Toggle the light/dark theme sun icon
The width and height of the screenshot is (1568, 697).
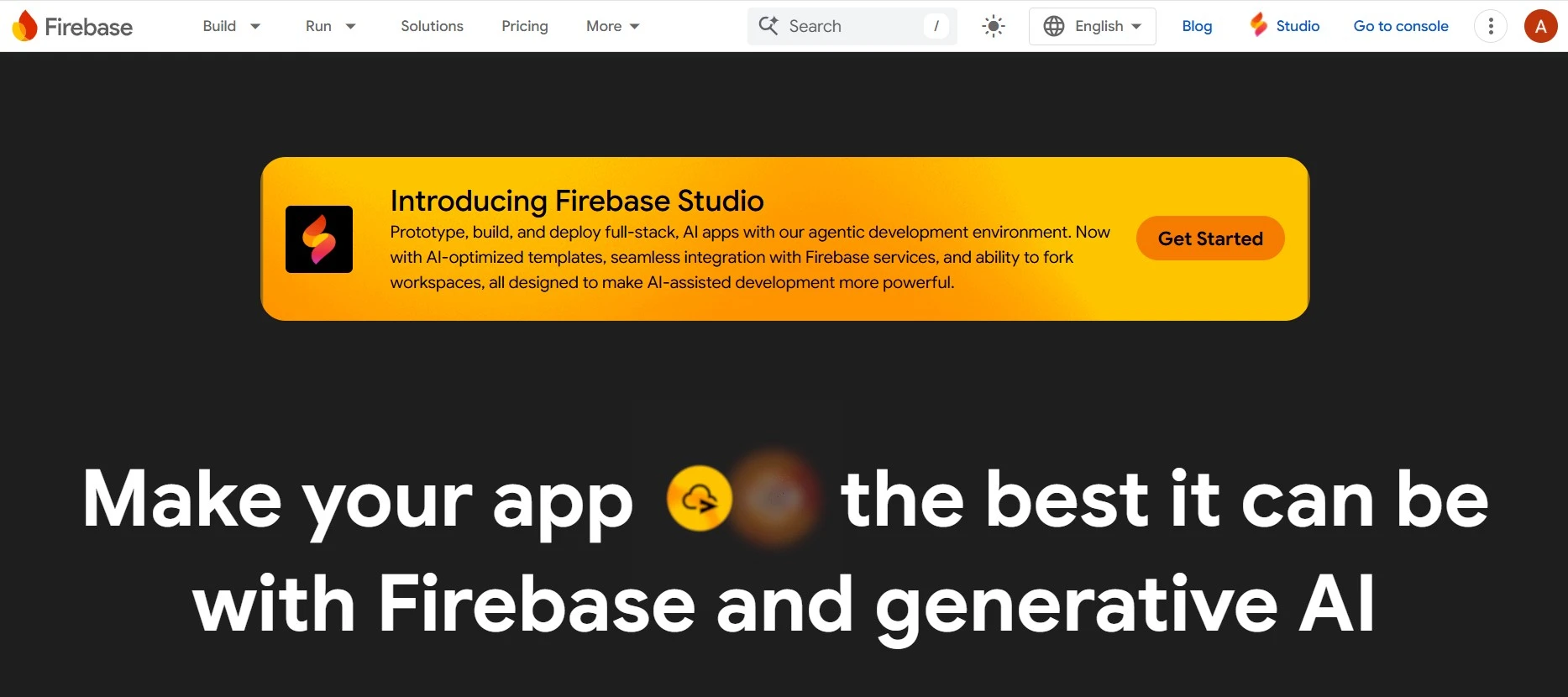[x=994, y=26]
